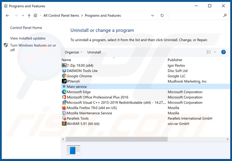Image resolution: width=232 pixels, height=161 pixels.
Task: Click Programs and Features breadcrumb
Action: point(103,16)
